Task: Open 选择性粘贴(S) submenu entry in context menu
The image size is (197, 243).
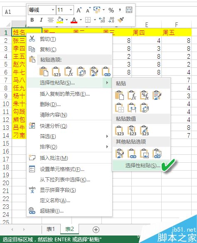Action: click(x=69, y=83)
